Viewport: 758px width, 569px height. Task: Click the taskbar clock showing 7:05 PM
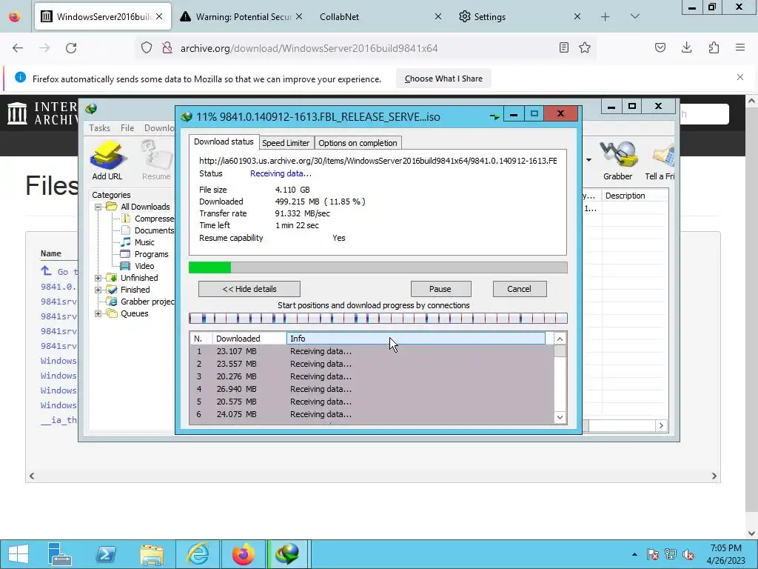pyautogui.click(x=725, y=554)
